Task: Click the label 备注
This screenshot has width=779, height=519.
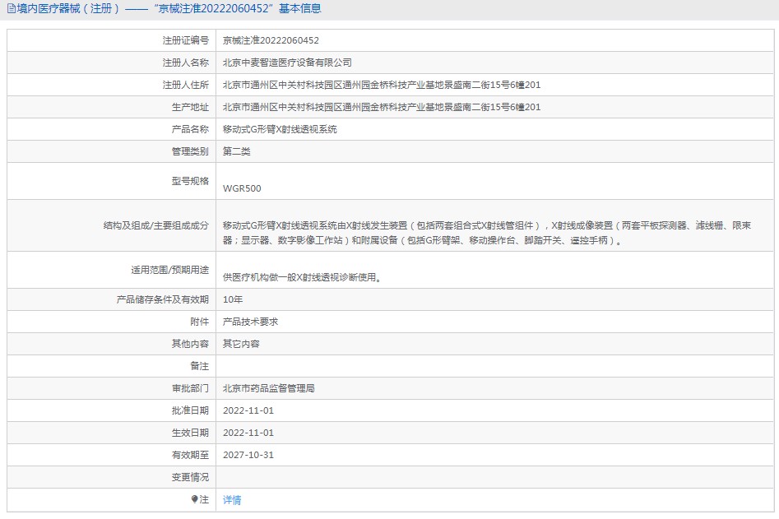Action: [199, 366]
